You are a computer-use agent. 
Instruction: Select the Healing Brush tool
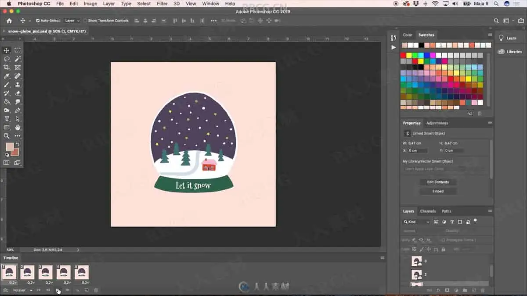point(18,76)
